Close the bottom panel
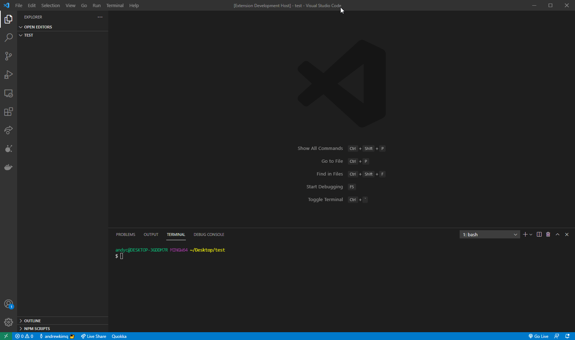Viewport: 575px width, 340px height. point(567,234)
